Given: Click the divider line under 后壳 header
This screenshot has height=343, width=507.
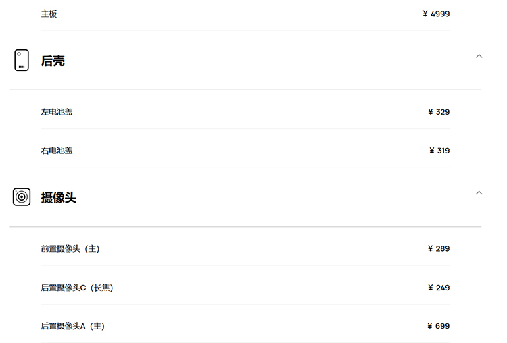Looking at the screenshot, I should [x=245, y=90].
